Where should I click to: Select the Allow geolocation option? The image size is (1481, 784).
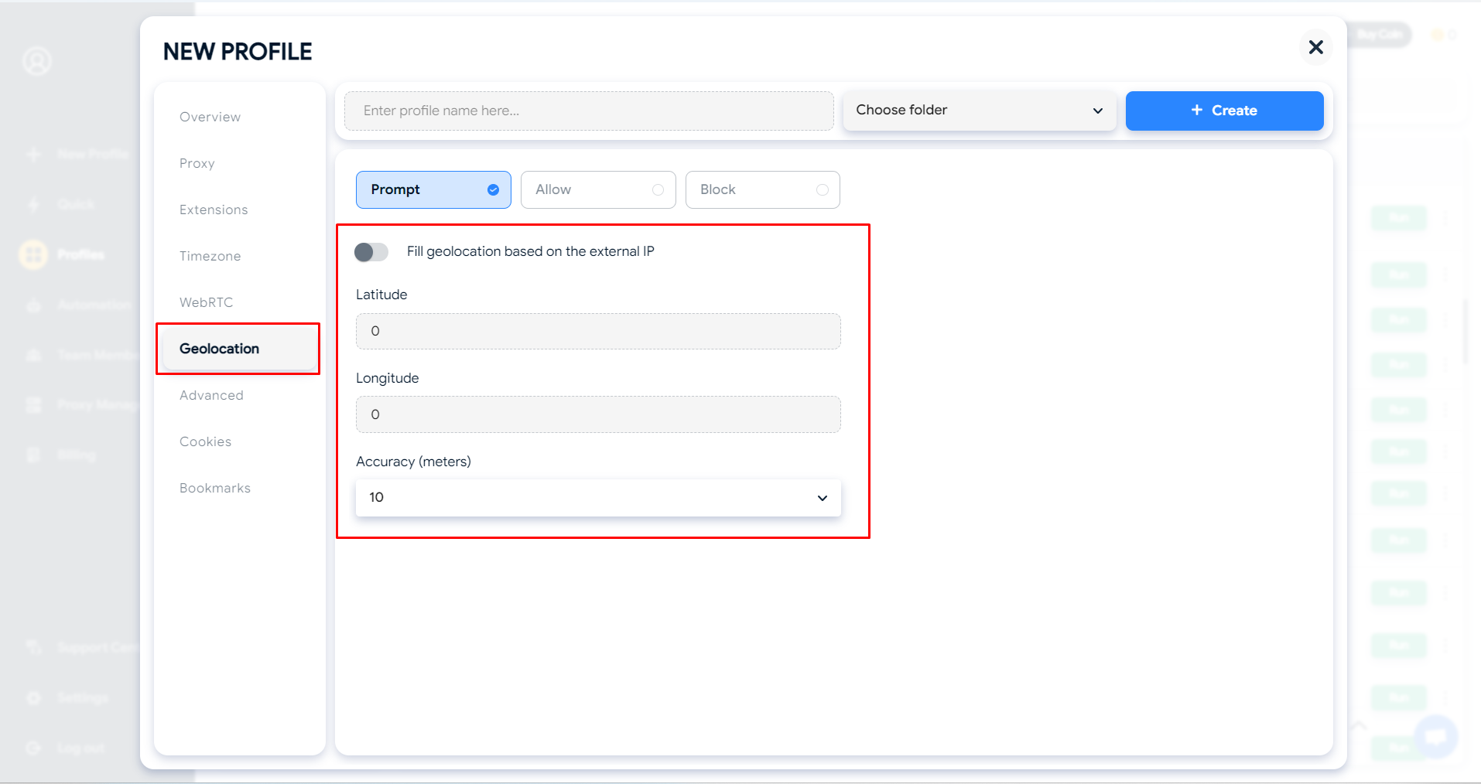point(598,190)
